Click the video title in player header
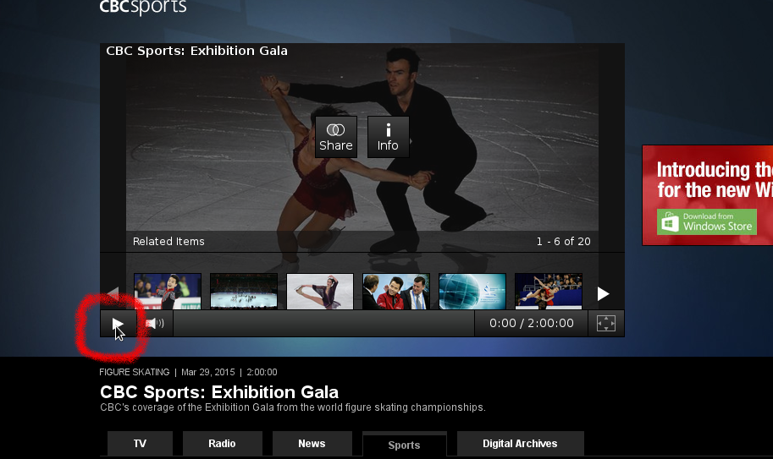 pyautogui.click(x=196, y=51)
